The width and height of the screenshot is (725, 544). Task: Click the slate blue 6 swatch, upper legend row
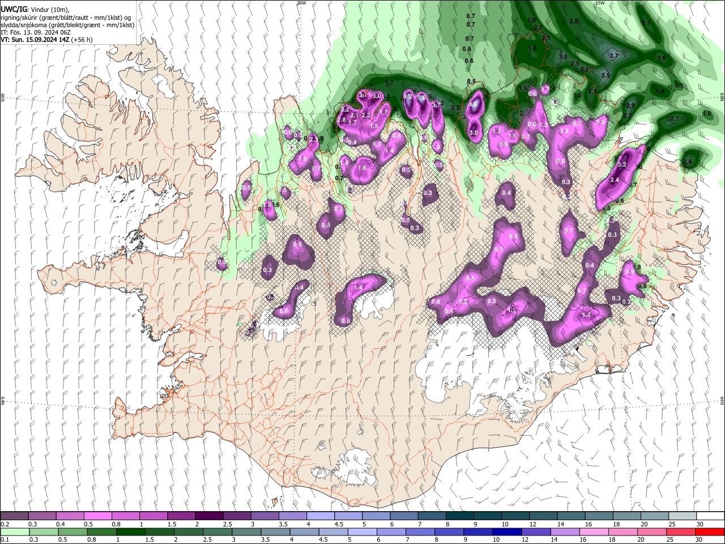pyautogui.click(x=404, y=516)
